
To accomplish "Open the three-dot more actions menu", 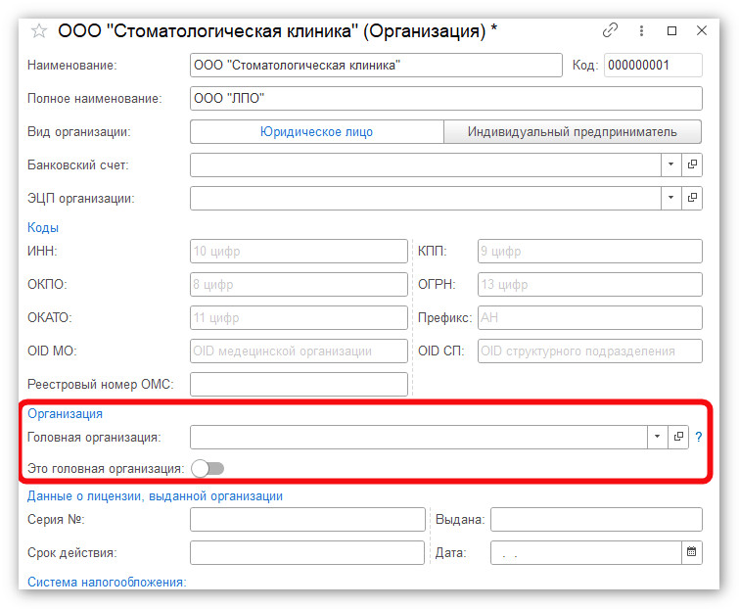I will click(641, 30).
